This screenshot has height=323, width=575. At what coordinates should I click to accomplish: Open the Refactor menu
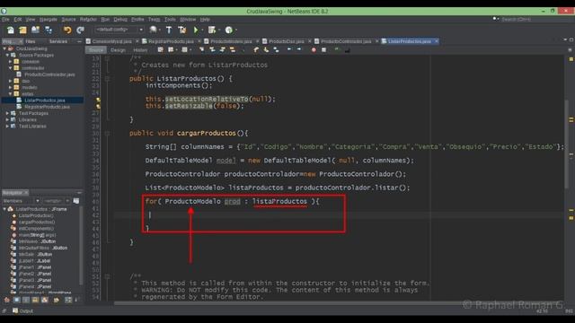(88, 19)
